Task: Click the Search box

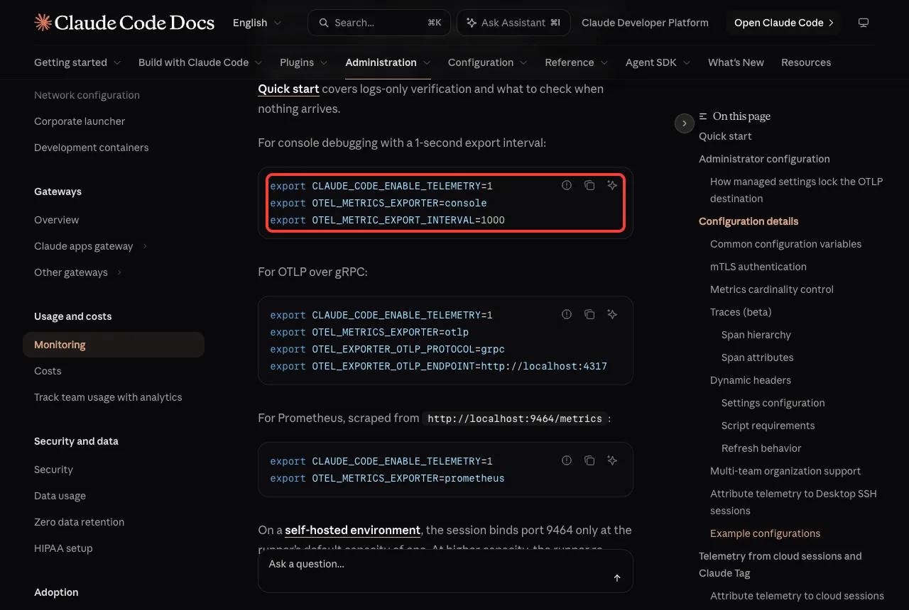Action: [379, 23]
